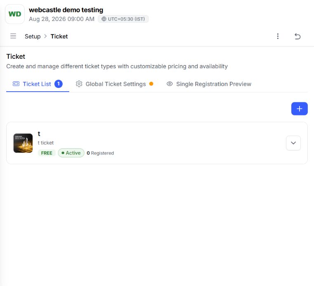Click the 'webcastle demo testing' event title

click(x=66, y=10)
